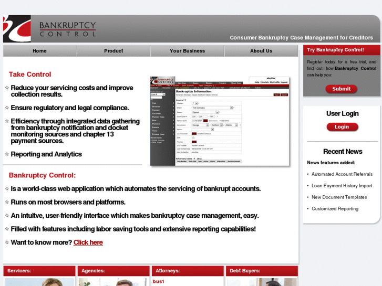
Task: Click the Agencies photo thumbnail
Action: [113, 282]
